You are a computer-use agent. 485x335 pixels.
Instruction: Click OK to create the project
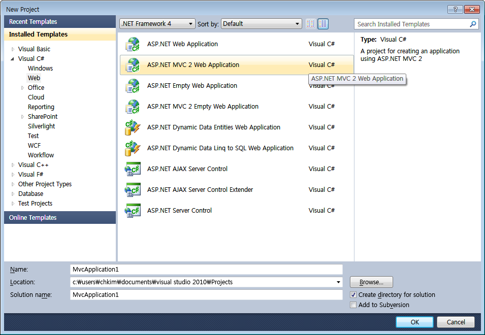click(414, 322)
